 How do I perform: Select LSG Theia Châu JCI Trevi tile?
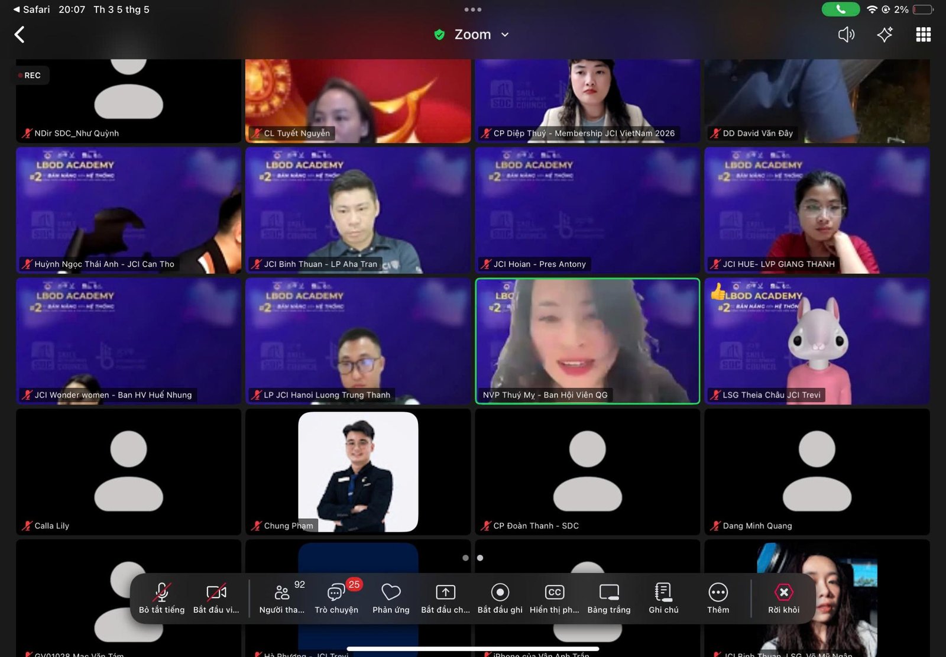point(817,341)
